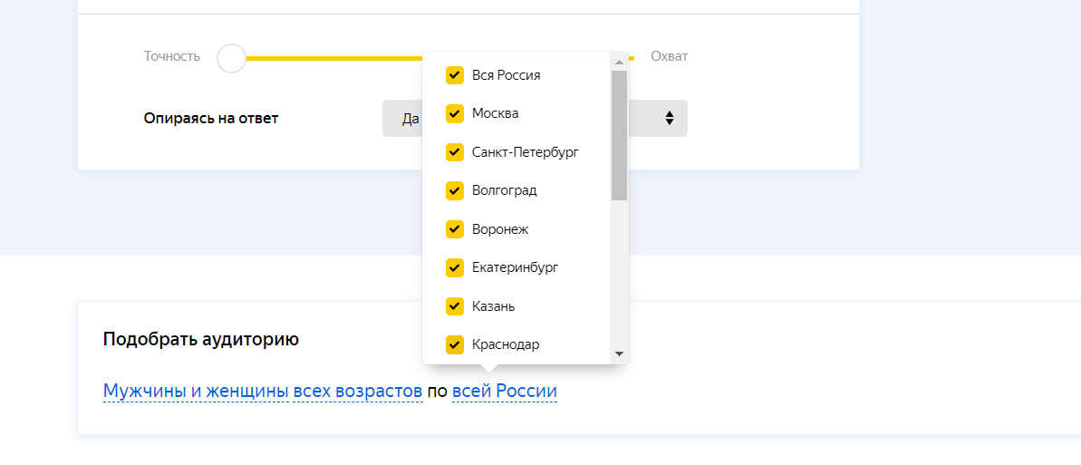The height and width of the screenshot is (465, 1081).
Task: Expand the dropdown with up-down arrows
Action: (x=669, y=119)
